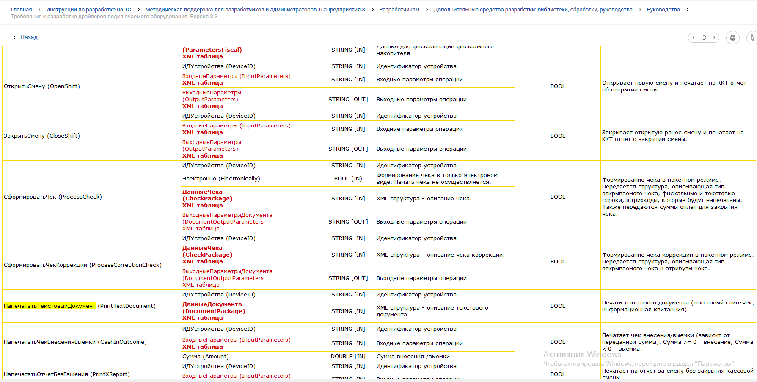Click 'Открывает новую смену' description
Screen dimensions: 757x382
(x=674, y=86)
